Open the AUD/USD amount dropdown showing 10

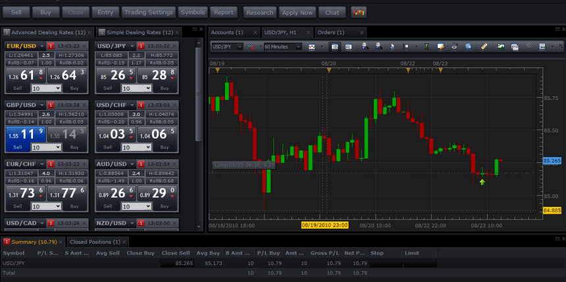(x=136, y=206)
